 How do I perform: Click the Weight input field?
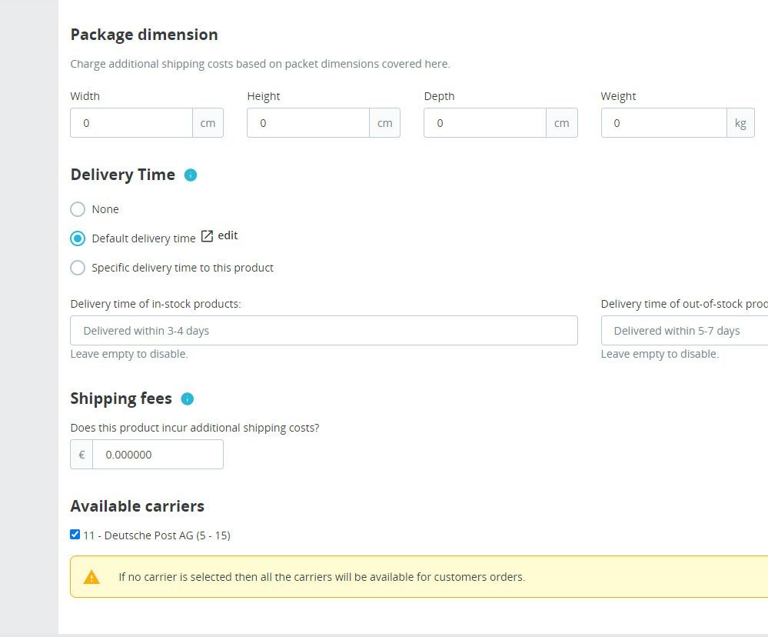click(x=663, y=123)
